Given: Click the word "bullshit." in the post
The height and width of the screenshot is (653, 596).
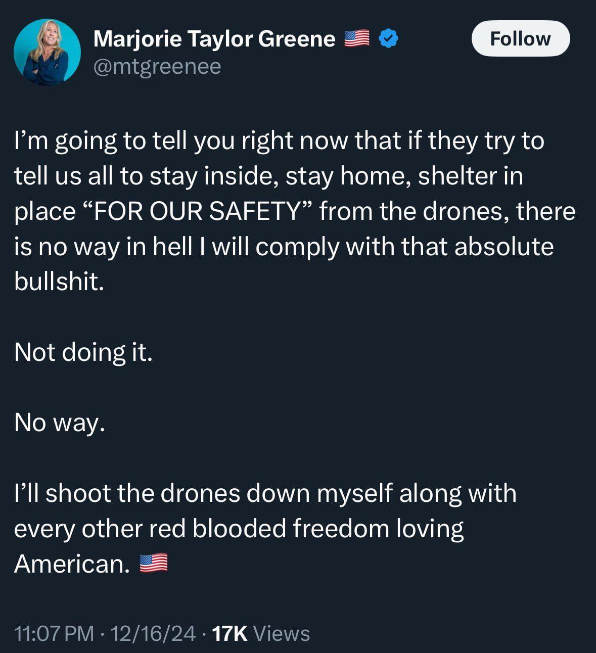Looking at the screenshot, I should point(59,281).
